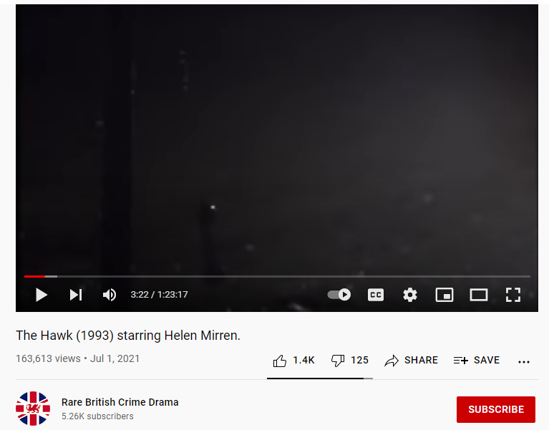Click the dark video frame area
Viewport: 549px width, 430px height.
pos(276,140)
